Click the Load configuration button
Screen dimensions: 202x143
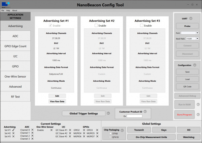click(187, 79)
